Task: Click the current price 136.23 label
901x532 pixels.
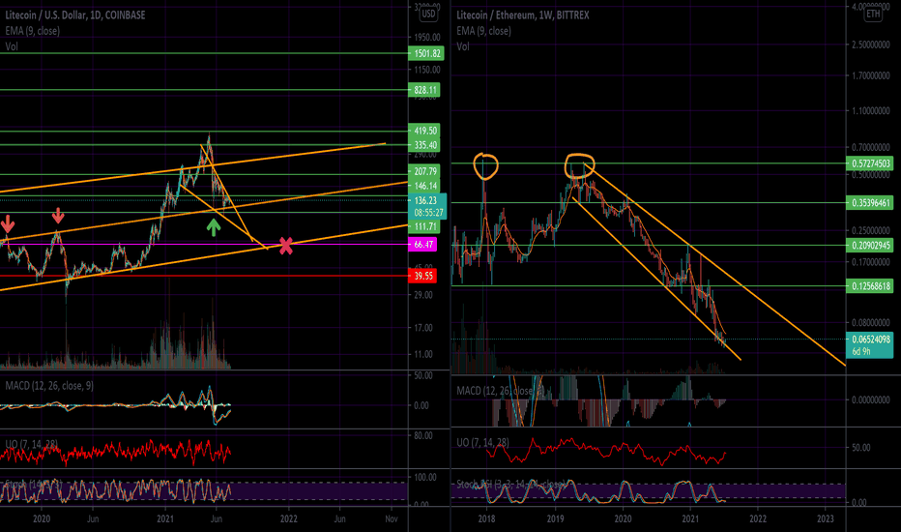Action: (x=427, y=201)
